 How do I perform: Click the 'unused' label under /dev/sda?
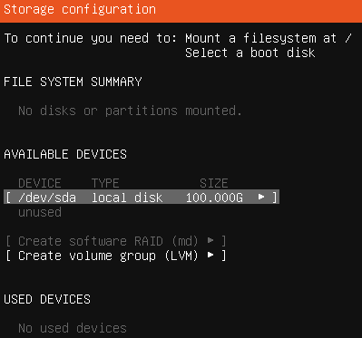tap(40, 212)
